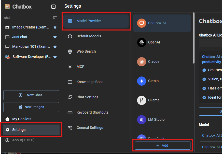This screenshot has width=222, height=154.
Task: Click the Keyboard Shortcuts keyboard icon
Action: pyautogui.click(x=70, y=113)
